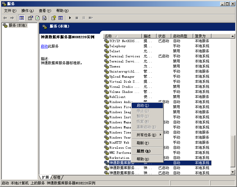Switch to the 标准 tab at the bottom
The height and width of the screenshot is (187, 237).
pos(57,177)
